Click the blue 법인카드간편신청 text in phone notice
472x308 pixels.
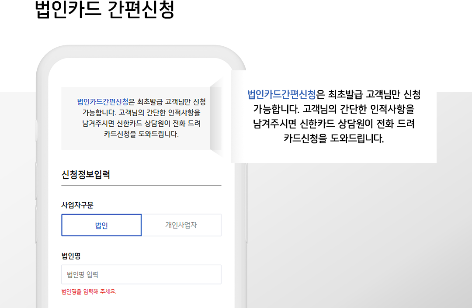click(x=103, y=102)
